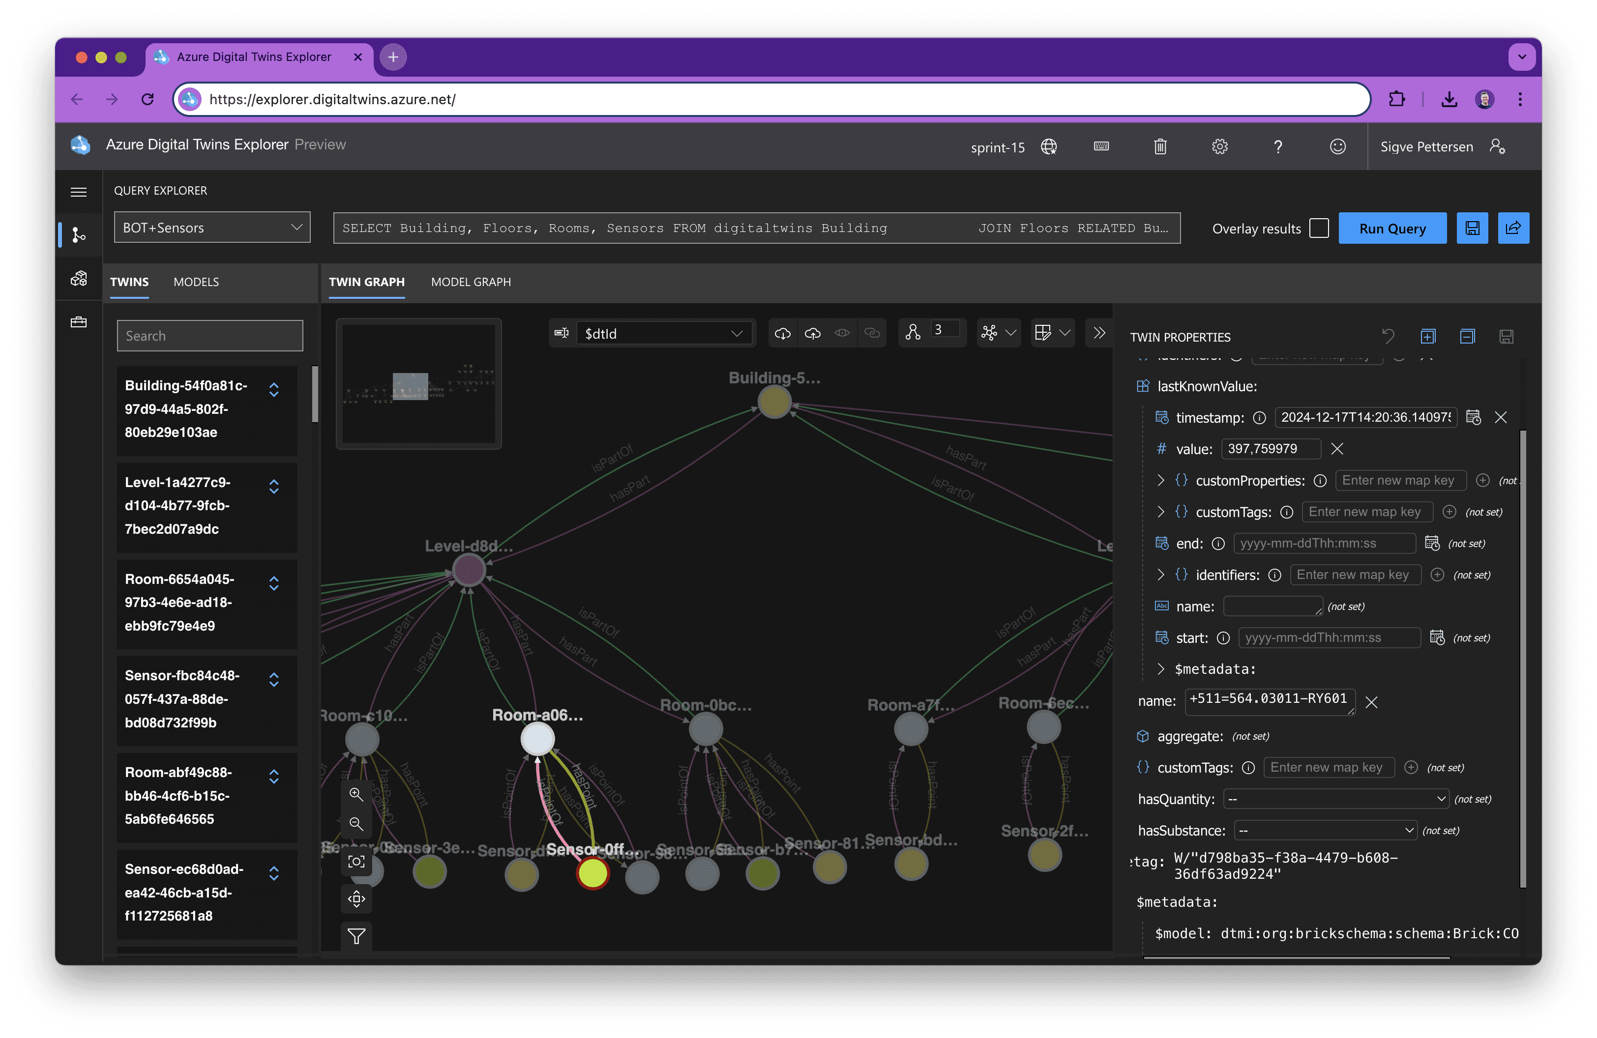Click the pan-navigation arrows icon in graph
This screenshot has height=1038, width=1597.
(x=356, y=898)
